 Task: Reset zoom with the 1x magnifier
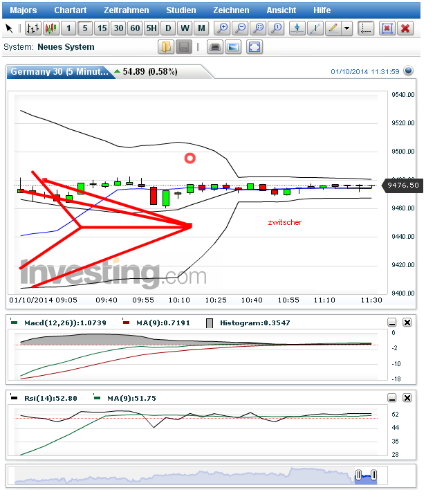point(277,28)
